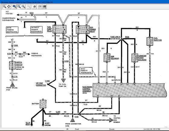Click the fit-to-window zoom icon
The width and height of the screenshot is (169, 131).
[14, 7]
